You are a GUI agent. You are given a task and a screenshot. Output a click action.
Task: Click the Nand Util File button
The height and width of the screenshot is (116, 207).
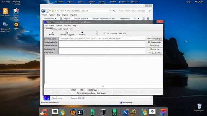coord(155,53)
